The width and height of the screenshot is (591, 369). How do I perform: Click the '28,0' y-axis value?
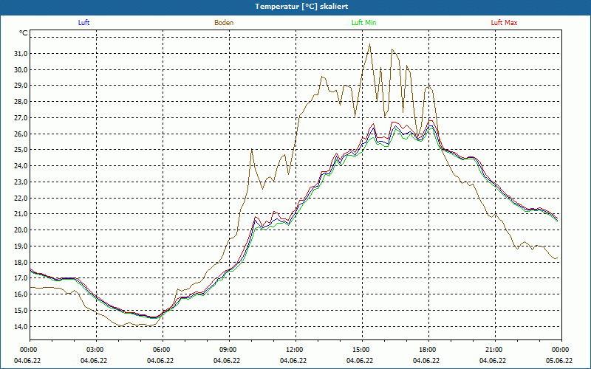pos(21,102)
